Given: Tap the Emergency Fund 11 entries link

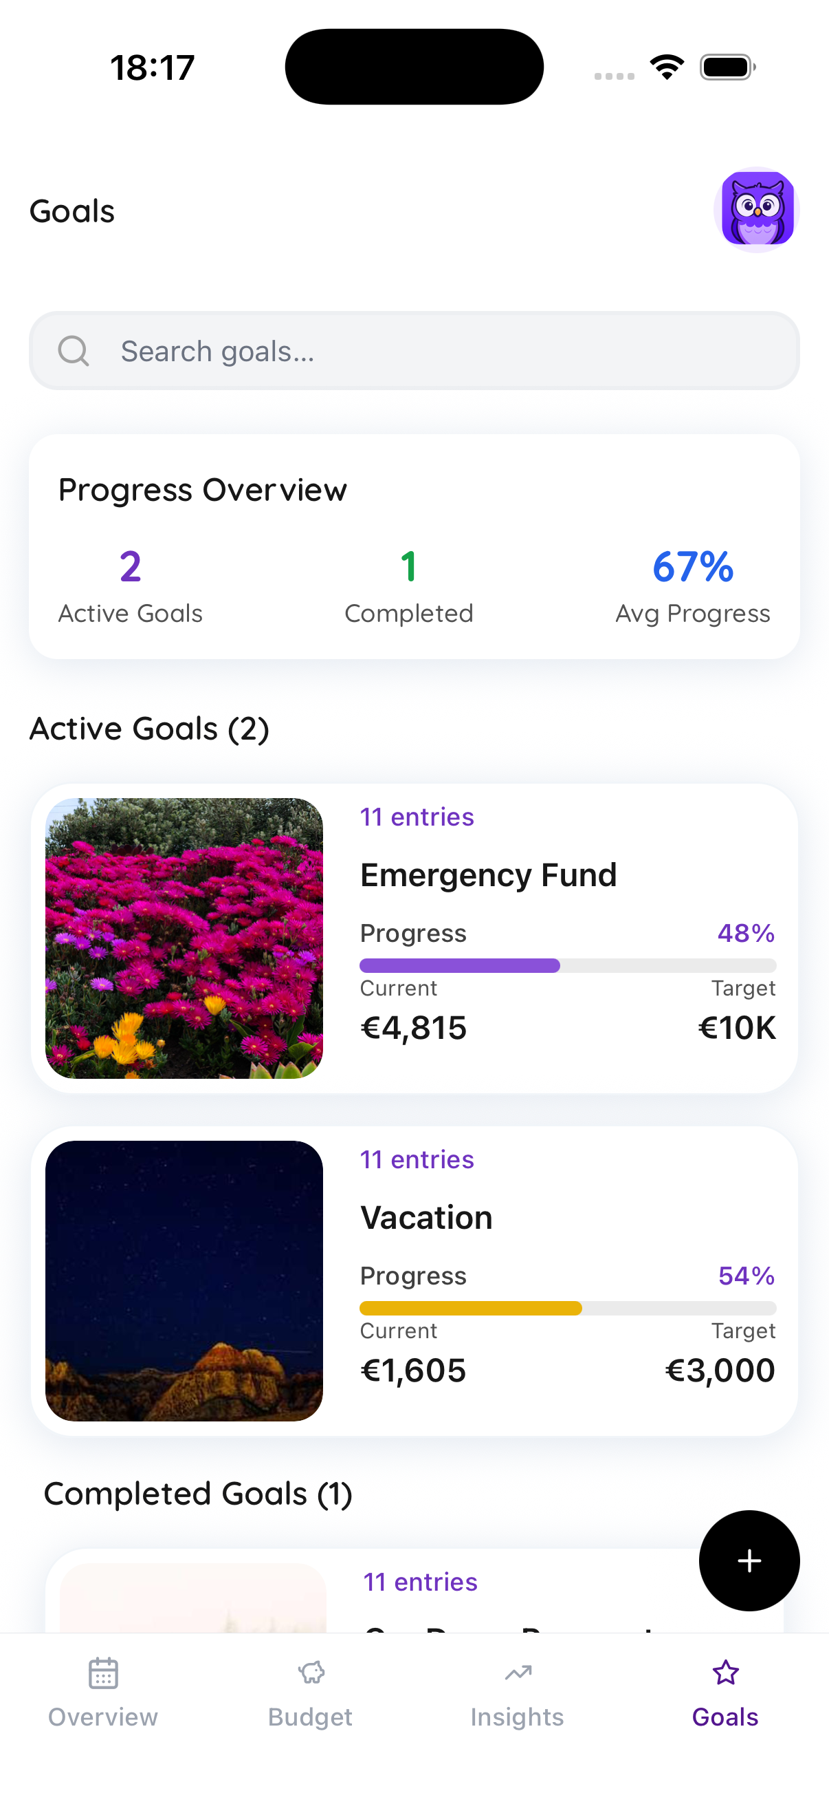Looking at the screenshot, I should (417, 817).
